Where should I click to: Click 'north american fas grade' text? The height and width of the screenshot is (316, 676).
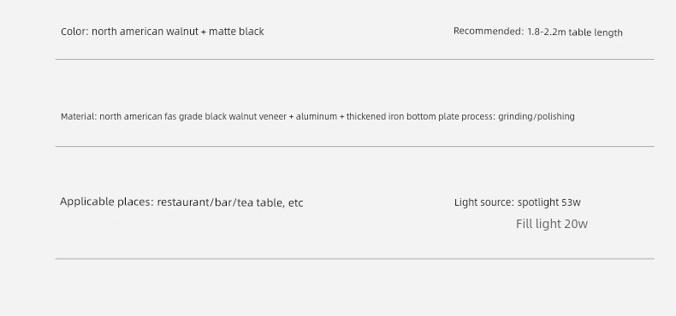click(x=151, y=117)
